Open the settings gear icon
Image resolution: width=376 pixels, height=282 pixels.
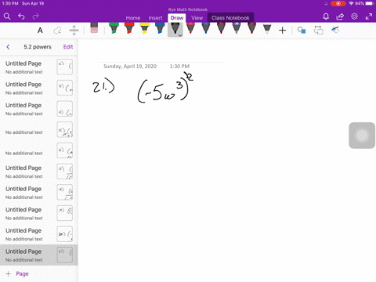(x=354, y=16)
